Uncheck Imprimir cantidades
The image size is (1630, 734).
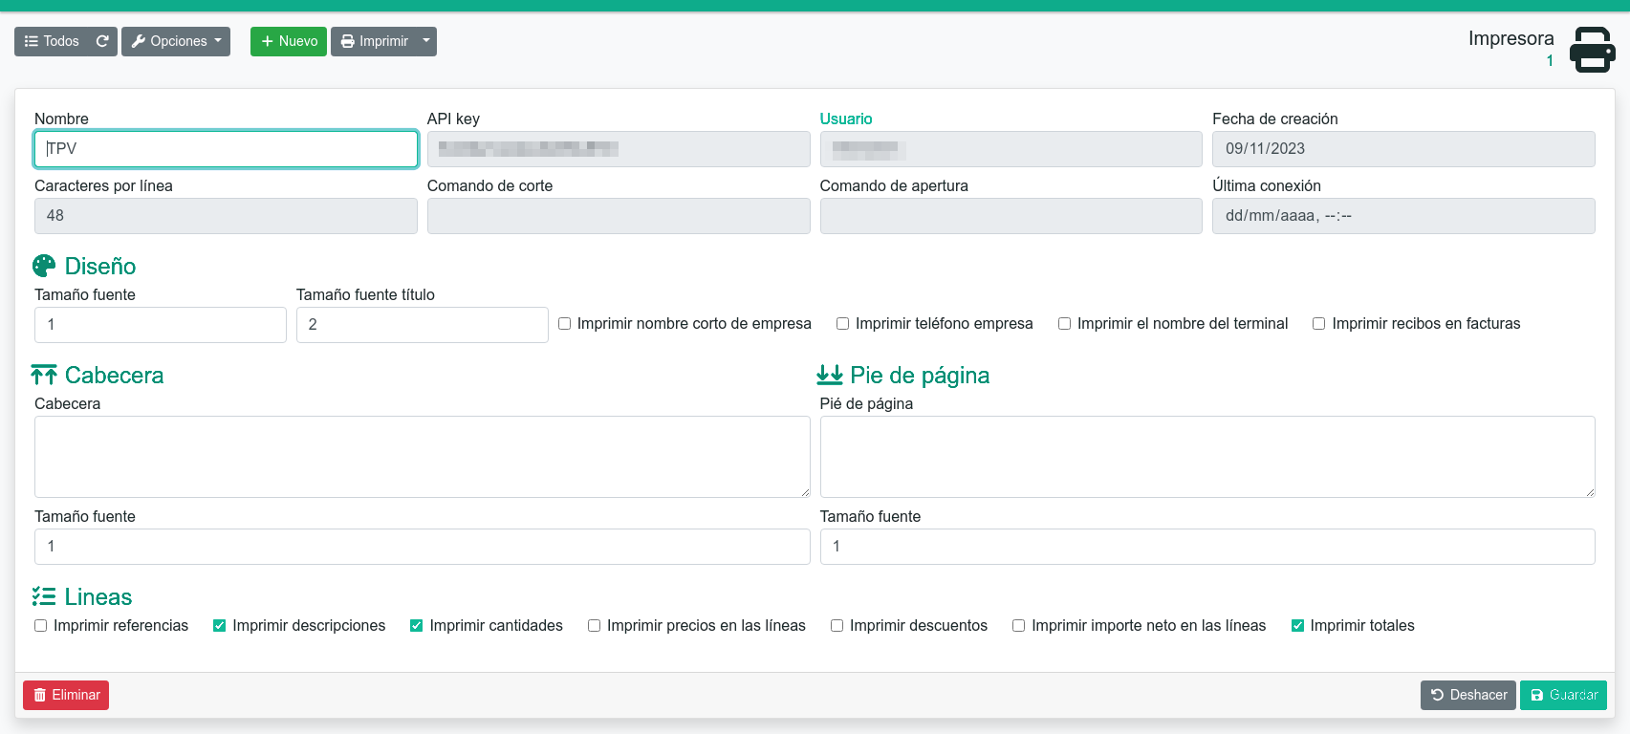[x=417, y=626]
